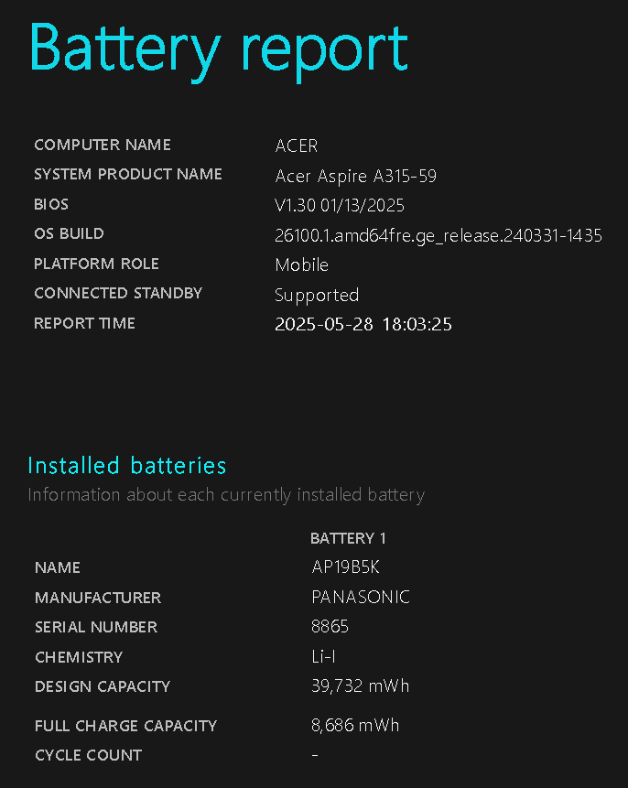Viewport: 628px width, 788px height.
Task: Click the subtitle about currently installed battery
Action: pyautogui.click(x=226, y=495)
